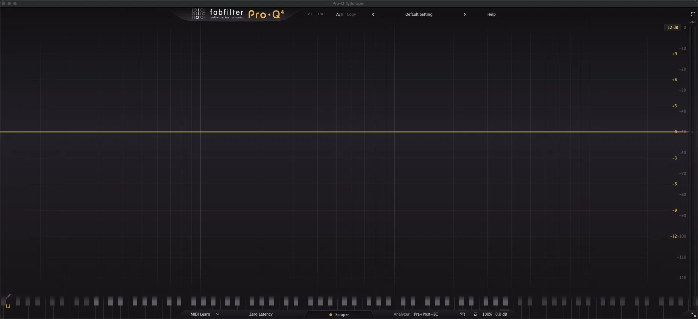The height and width of the screenshot is (319, 698).
Task: Load the next preset with the right arrow
Action: pos(464,14)
